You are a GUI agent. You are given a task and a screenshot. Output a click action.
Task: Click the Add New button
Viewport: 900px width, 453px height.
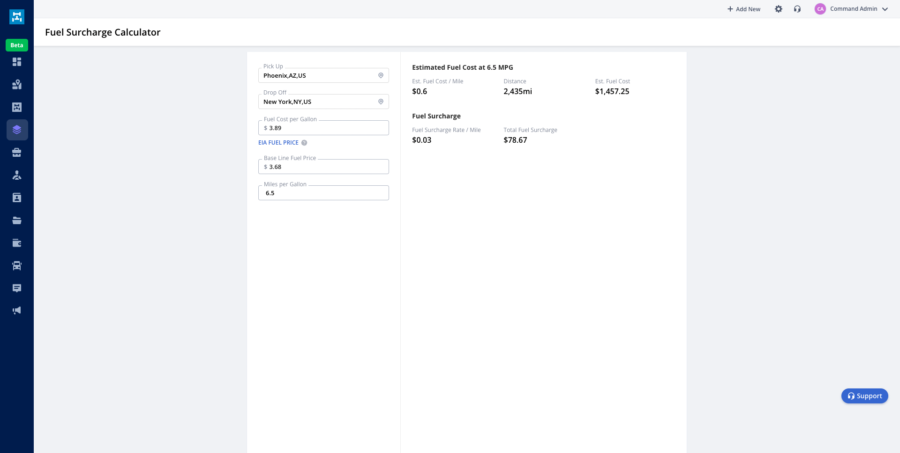click(744, 9)
